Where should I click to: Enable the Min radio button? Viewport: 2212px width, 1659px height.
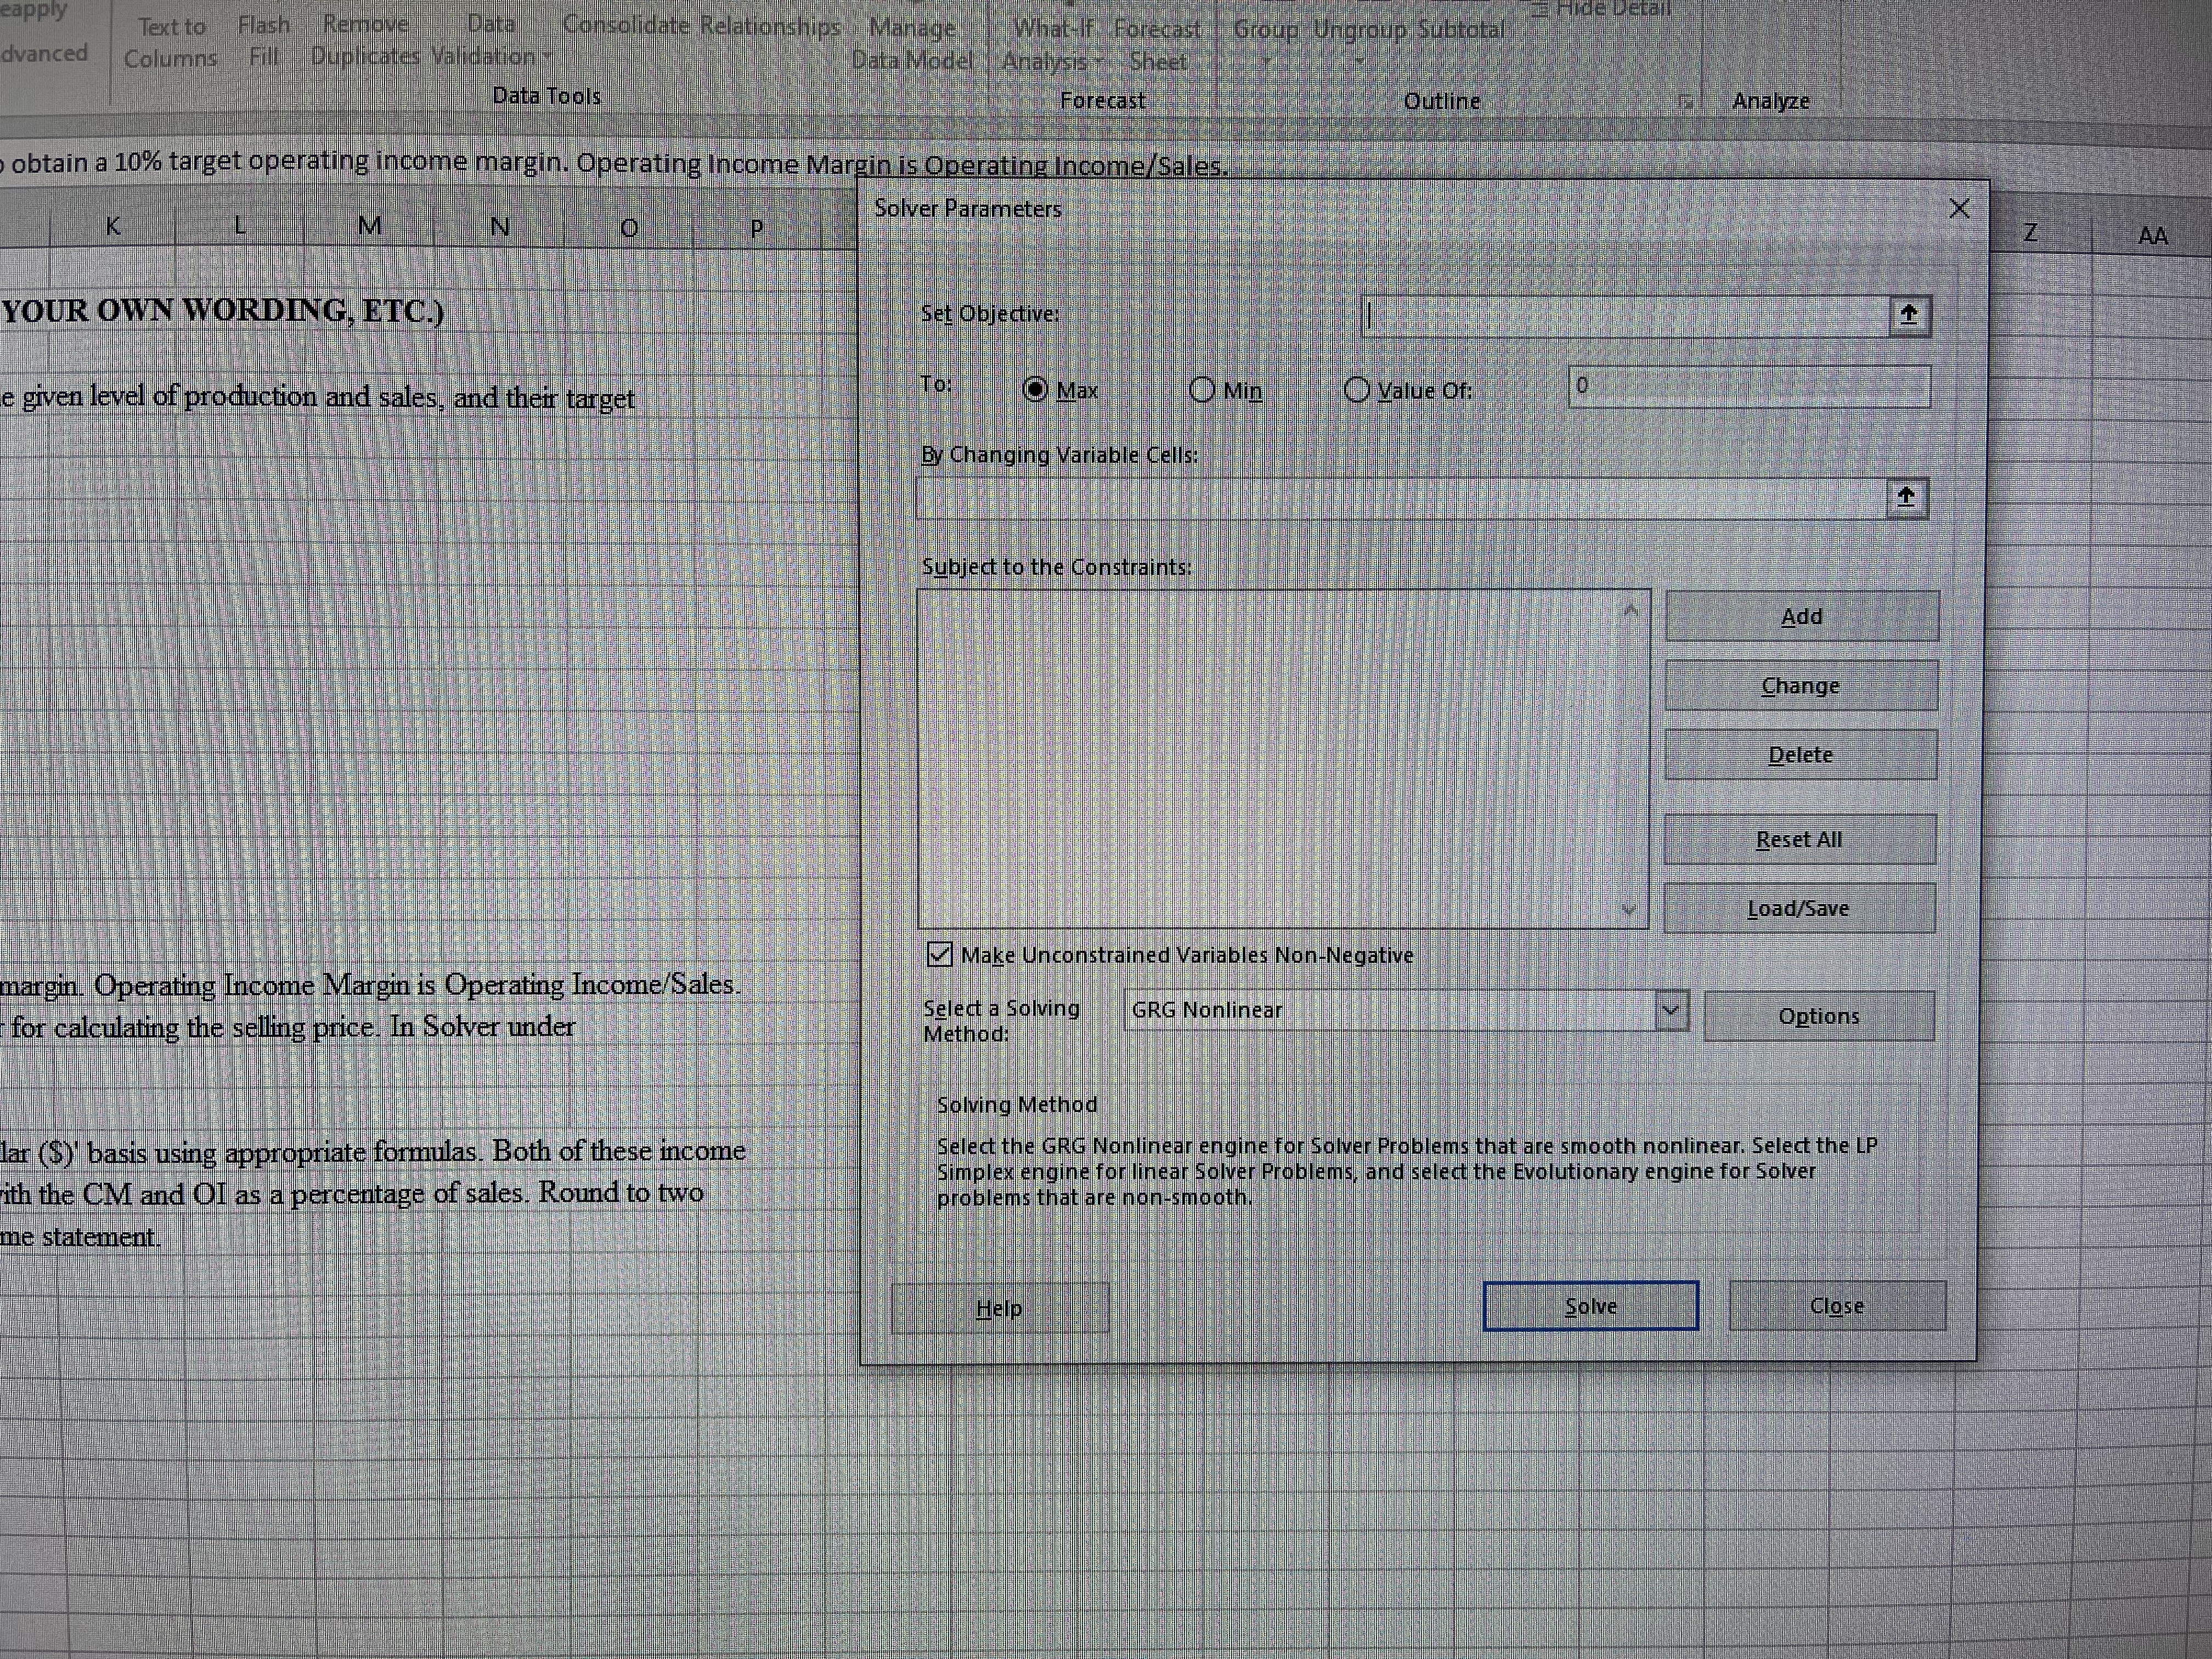[x=1203, y=390]
